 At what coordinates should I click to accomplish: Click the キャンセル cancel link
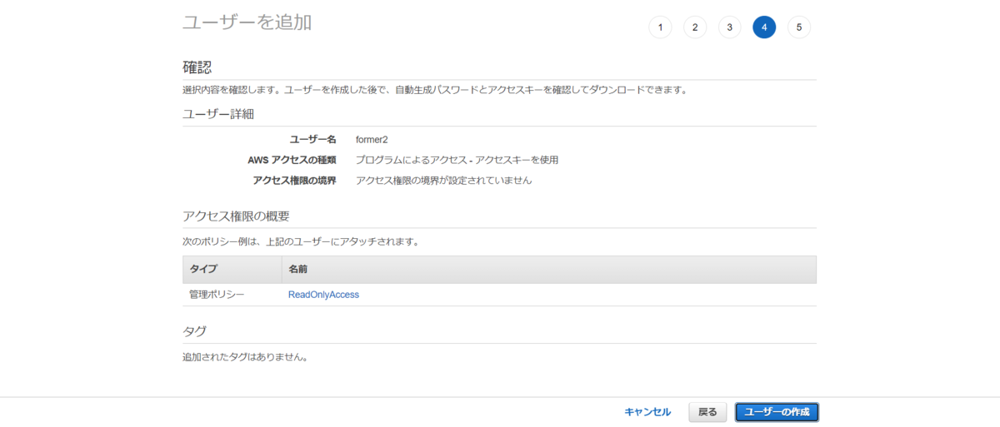[647, 412]
